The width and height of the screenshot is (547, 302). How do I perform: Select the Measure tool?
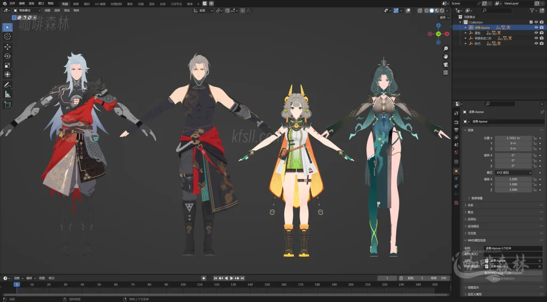7,94
